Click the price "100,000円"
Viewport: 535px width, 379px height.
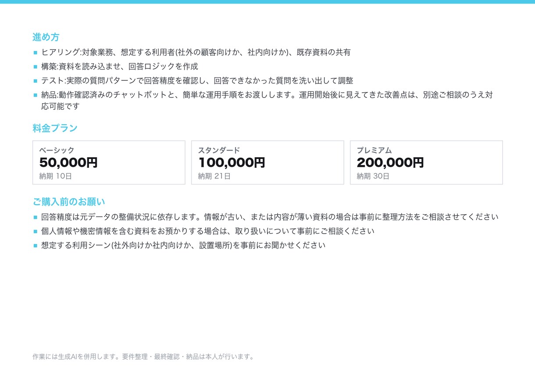(232, 162)
